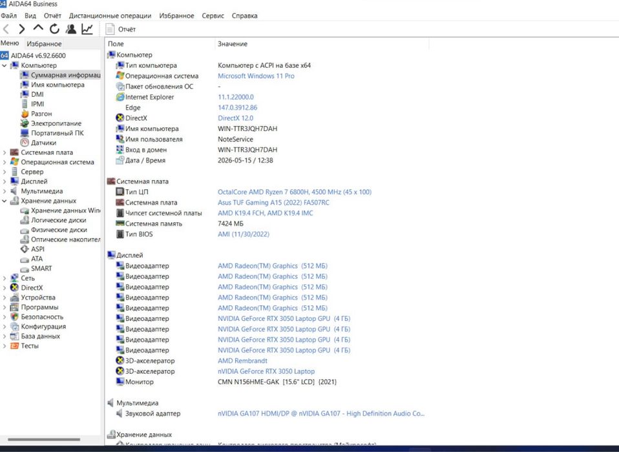The image size is (619, 452).
Task: Select the WIN-TTR3JQH7DAH computer name value
Action: coord(247,129)
